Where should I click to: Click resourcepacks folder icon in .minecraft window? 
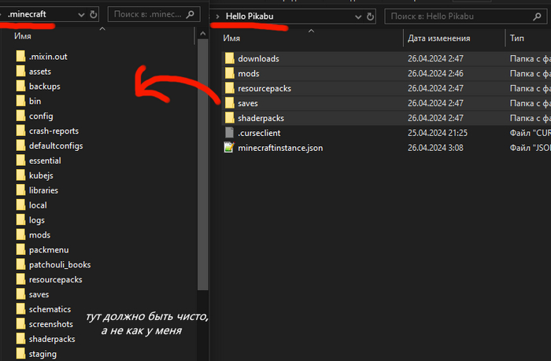[20, 279]
